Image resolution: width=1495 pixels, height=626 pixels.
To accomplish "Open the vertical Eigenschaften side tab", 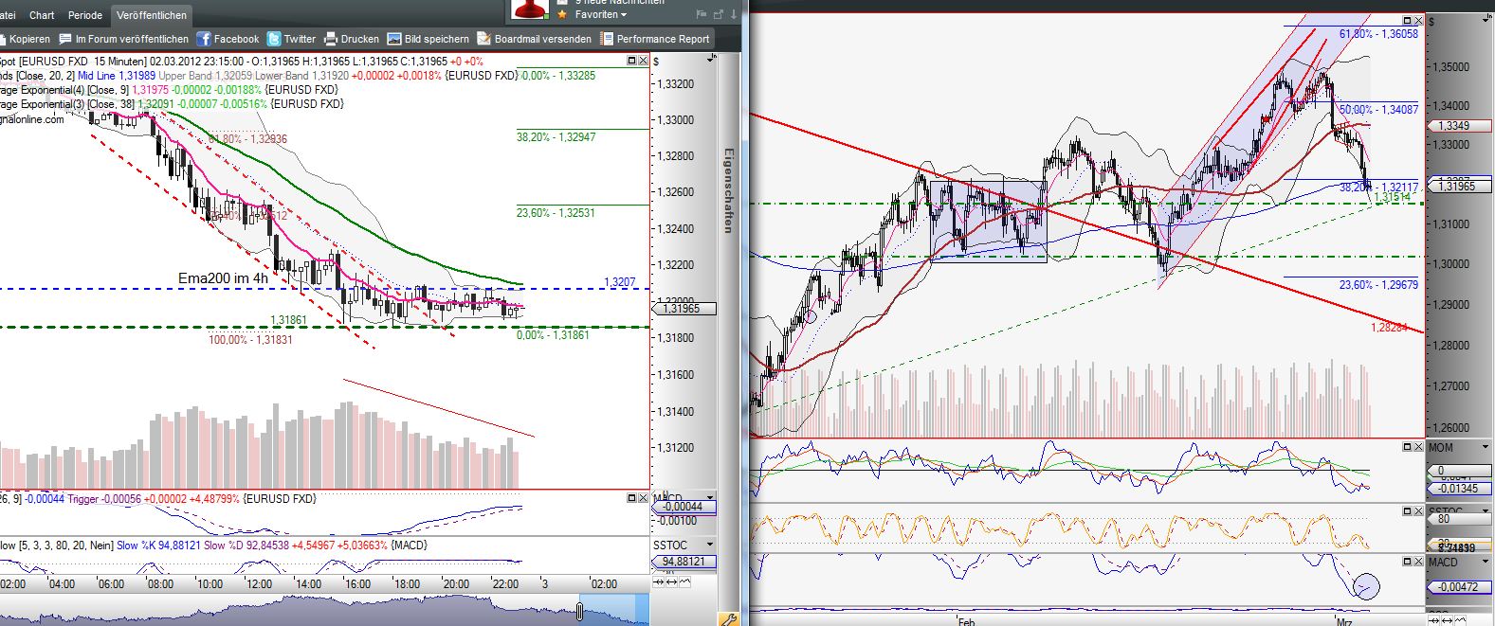I will coord(728,189).
